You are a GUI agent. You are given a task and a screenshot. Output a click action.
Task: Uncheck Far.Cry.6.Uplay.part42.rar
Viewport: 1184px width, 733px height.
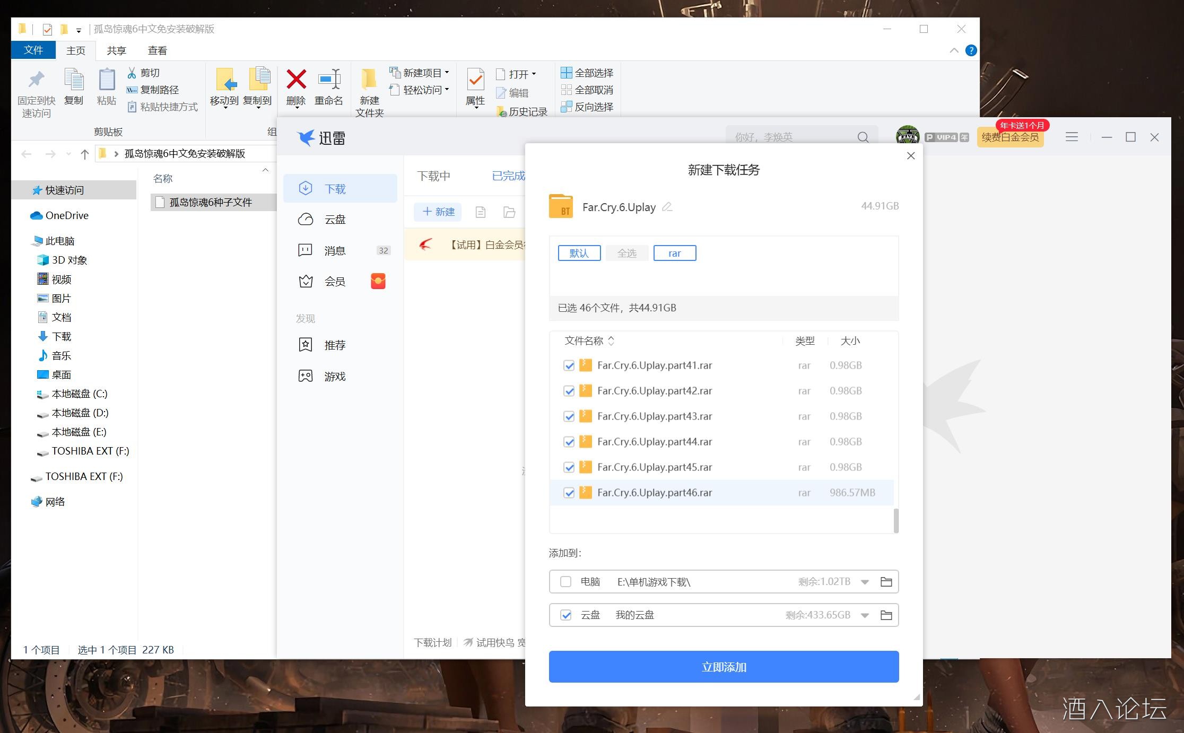click(569, 391)
